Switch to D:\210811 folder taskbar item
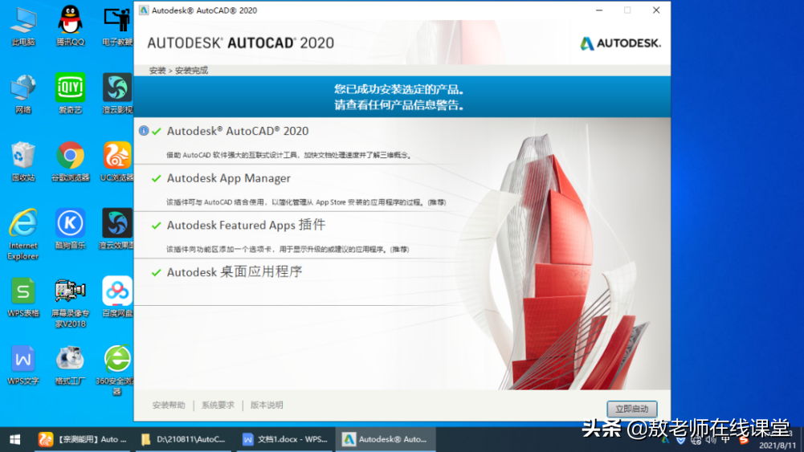 pyautogui.click(x=183, y=439)
